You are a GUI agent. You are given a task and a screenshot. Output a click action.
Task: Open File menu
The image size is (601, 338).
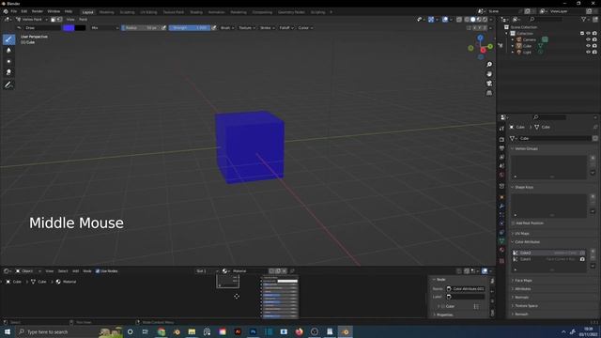(x=14, y=11)
